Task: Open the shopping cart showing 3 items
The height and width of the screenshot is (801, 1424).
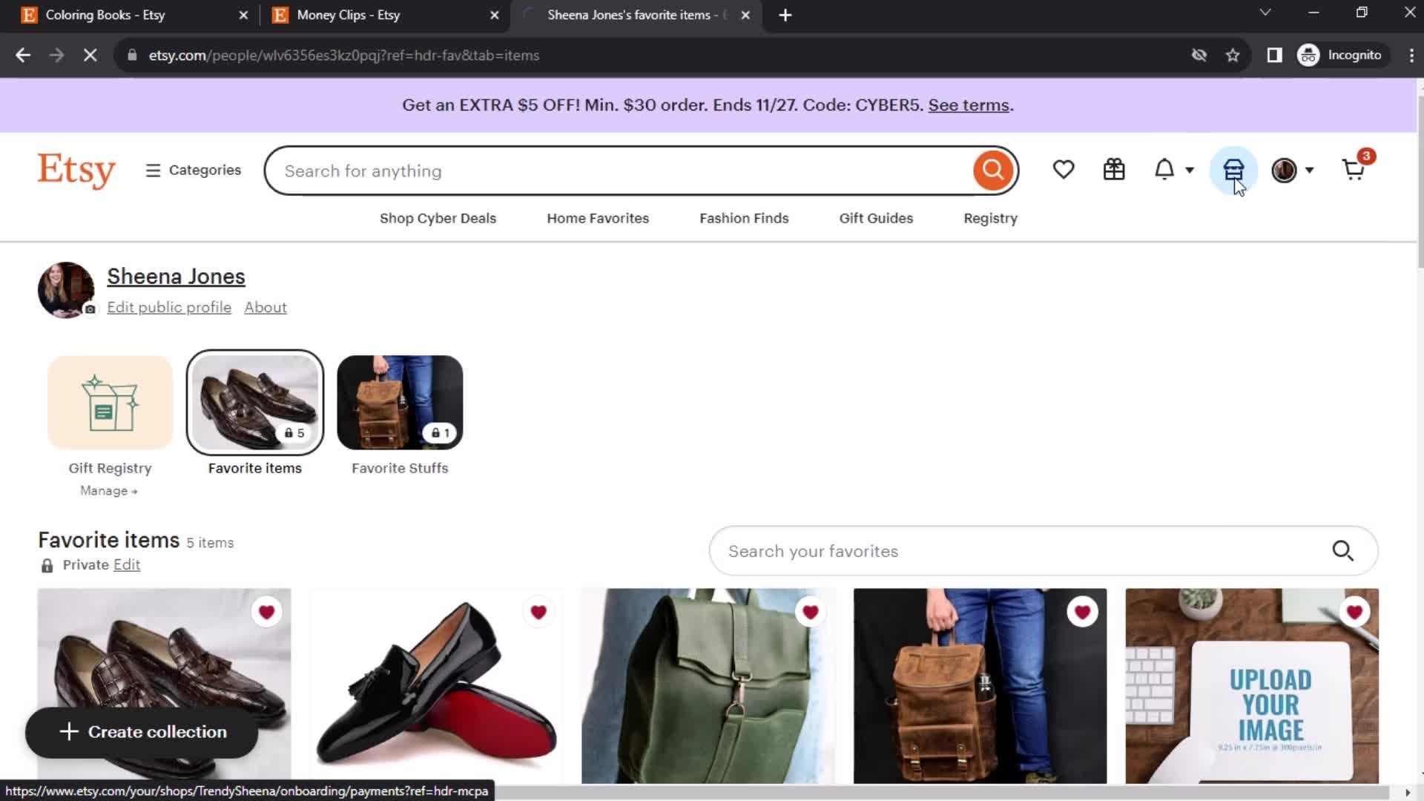Action: coord(1354,169)
